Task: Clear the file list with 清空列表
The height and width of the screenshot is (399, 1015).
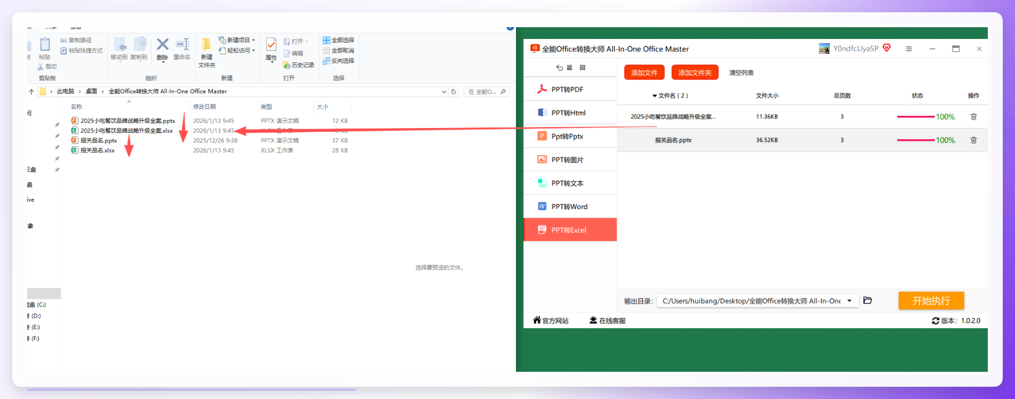Action: tap(741, 73)
